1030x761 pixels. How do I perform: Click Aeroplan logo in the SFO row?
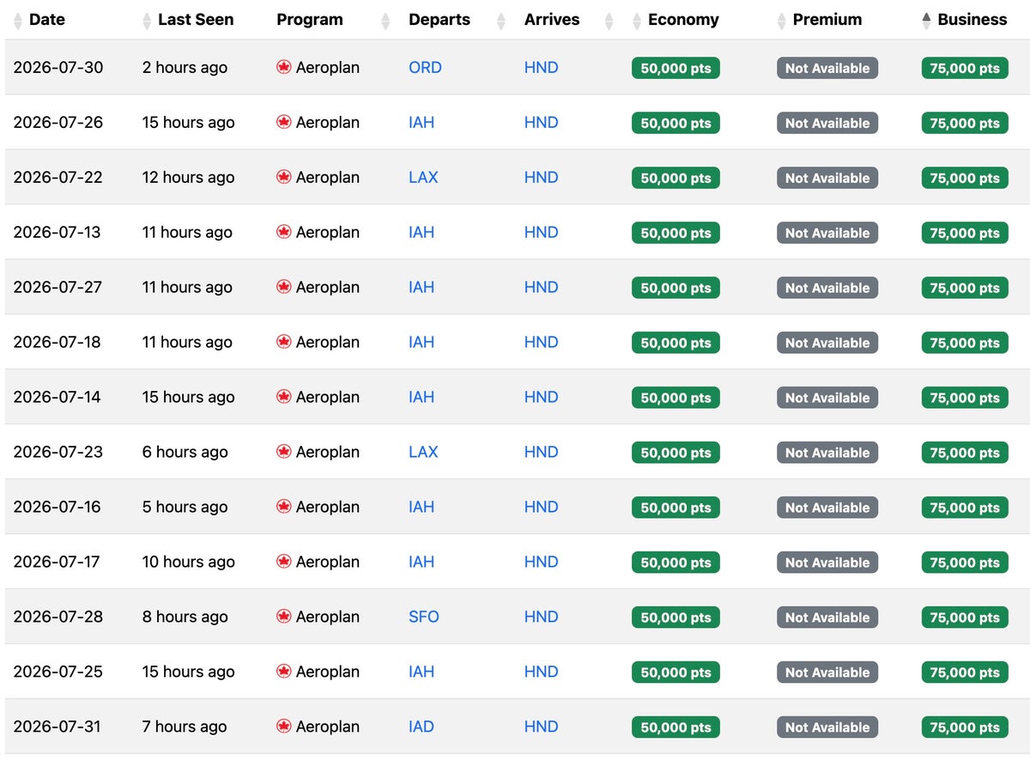coord(284,617)
